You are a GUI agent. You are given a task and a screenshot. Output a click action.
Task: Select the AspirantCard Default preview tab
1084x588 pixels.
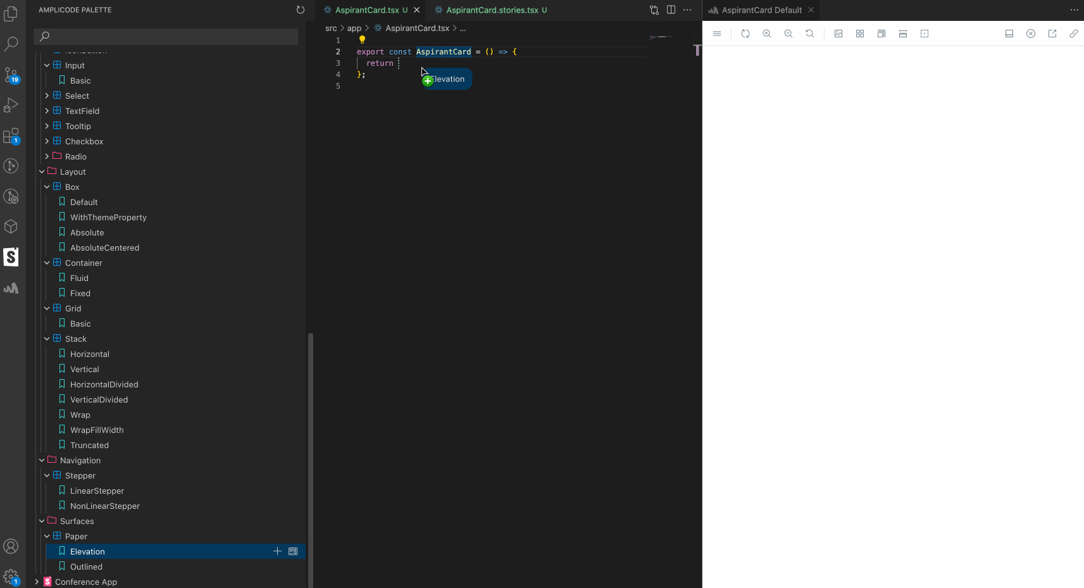761,10
